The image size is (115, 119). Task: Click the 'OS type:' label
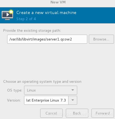coord(15,90)
